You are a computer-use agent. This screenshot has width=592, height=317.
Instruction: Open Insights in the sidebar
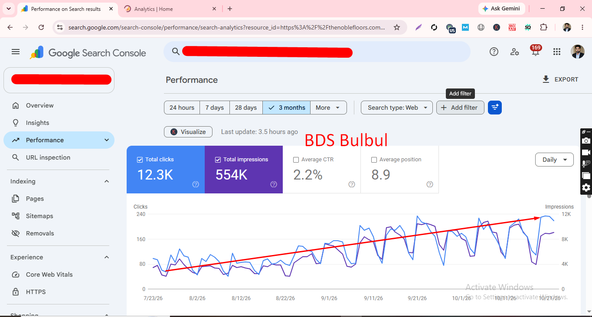pyautogui.click(x=59, y=123)
